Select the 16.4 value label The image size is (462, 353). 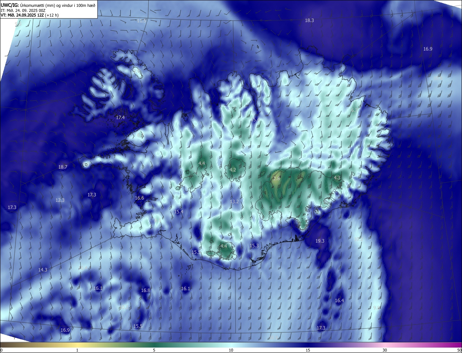(339, 301)
